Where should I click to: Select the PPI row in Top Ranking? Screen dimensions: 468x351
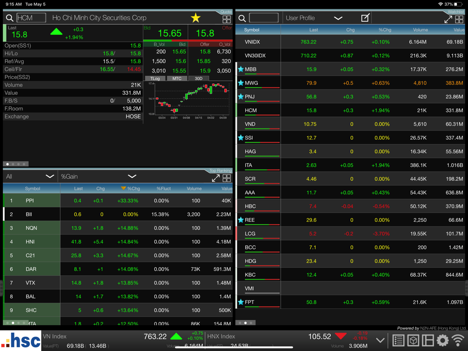[x=117, y=201]
